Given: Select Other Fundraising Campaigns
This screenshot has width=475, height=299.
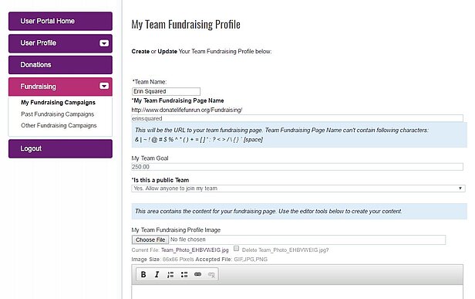Looking at the screenshot, I should click(59, 125).
